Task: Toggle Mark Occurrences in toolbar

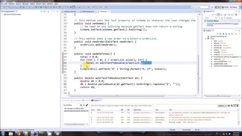Action: pos(74,7)
